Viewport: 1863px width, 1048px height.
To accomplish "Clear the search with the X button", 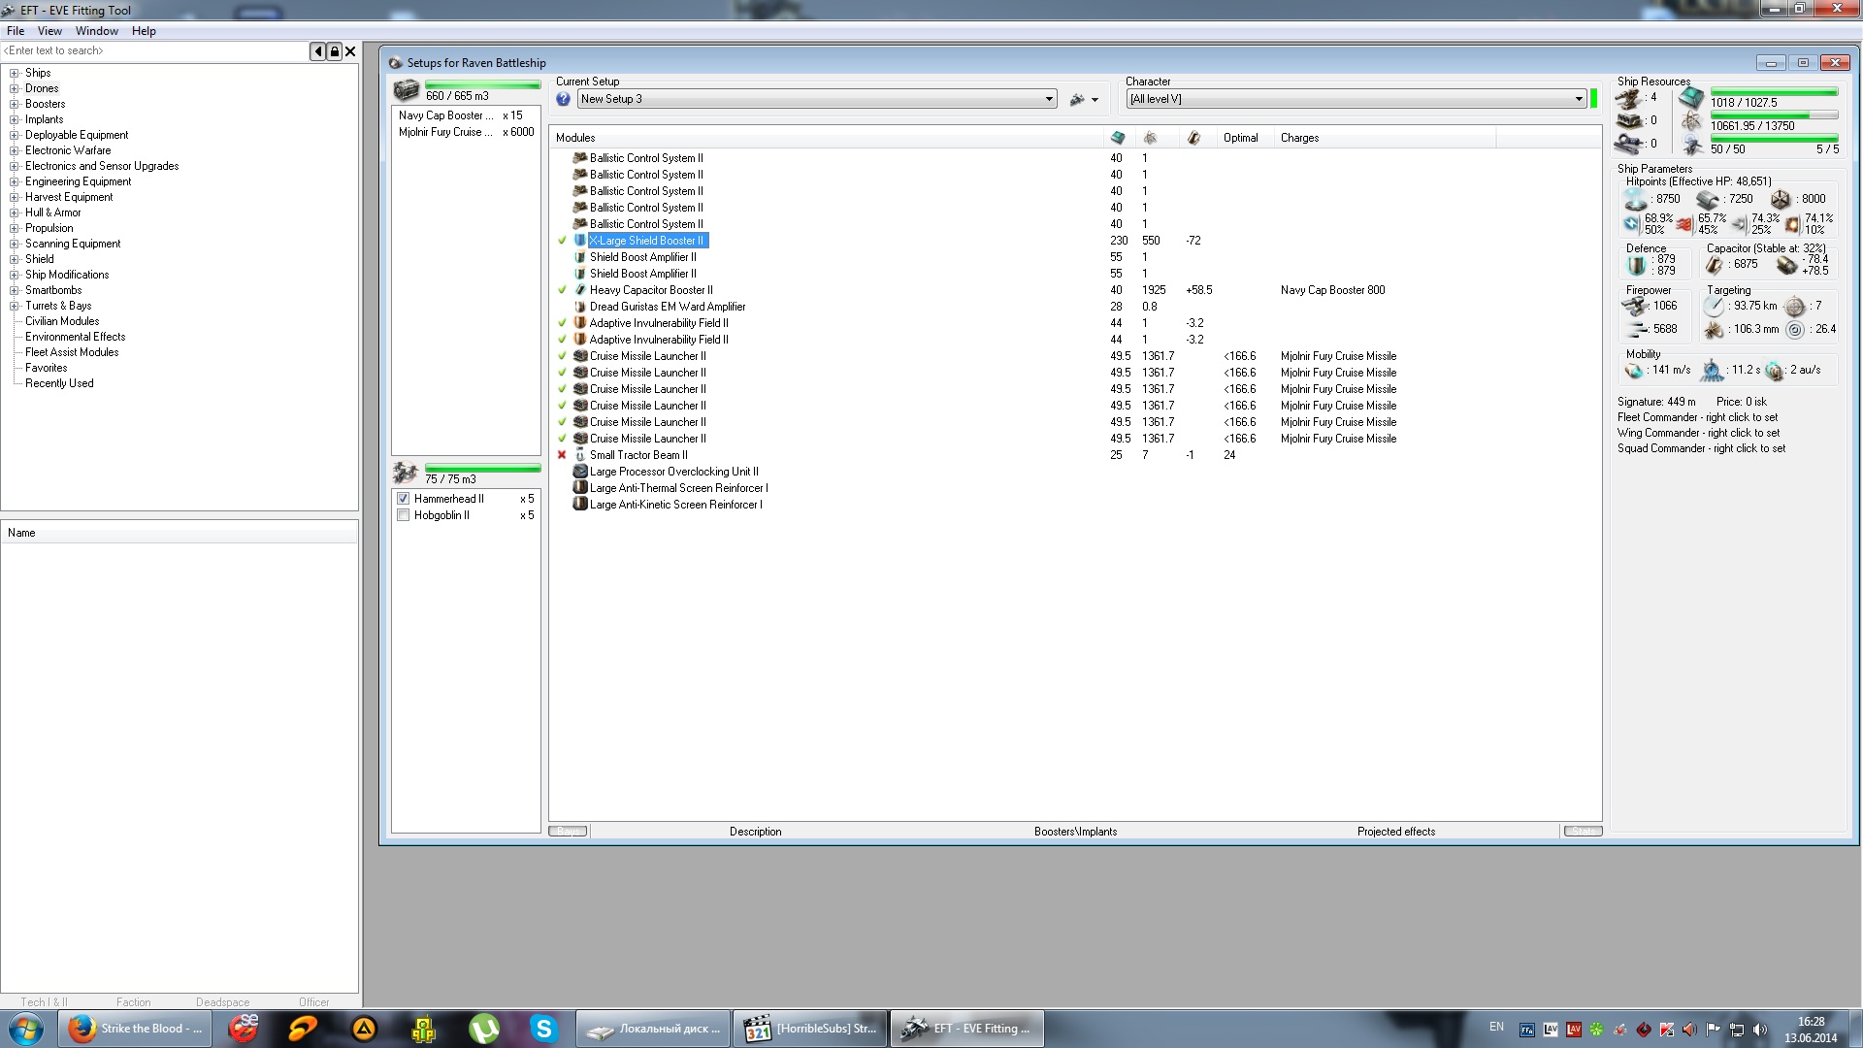I will point(351,51).
